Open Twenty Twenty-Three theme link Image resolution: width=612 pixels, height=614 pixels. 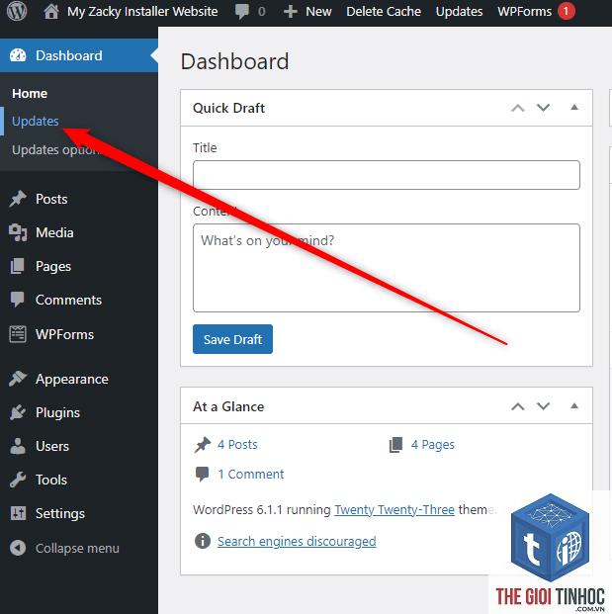click(x=394, y=510)
